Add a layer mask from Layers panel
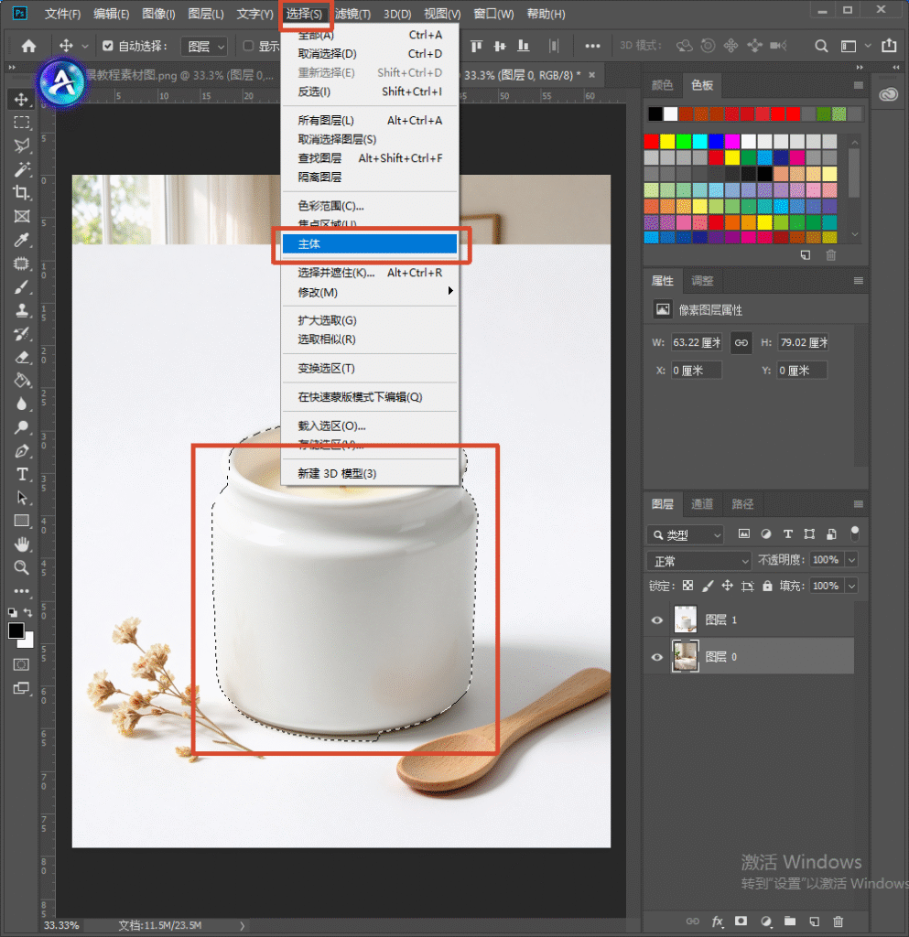This screenshot has height=937, width=909. [741, 921]
